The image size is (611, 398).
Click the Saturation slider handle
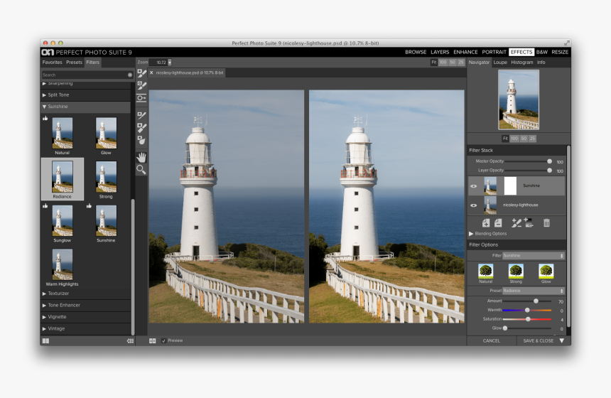528,319
